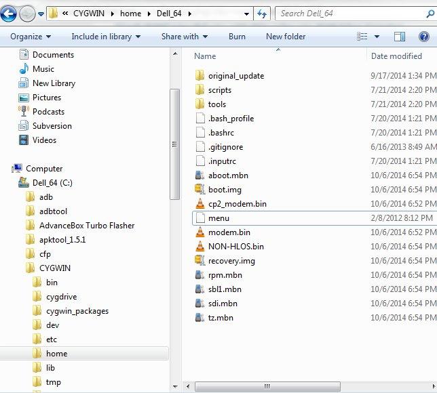Open adbtool folder in navigation tree
Image resolution: width=437 pixels, height=393 pixels.
coord(53,211)
